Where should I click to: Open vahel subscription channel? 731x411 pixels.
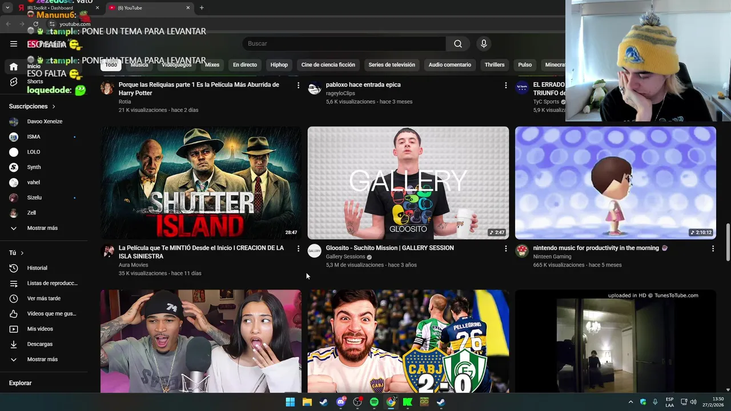(x=43, y=183)
